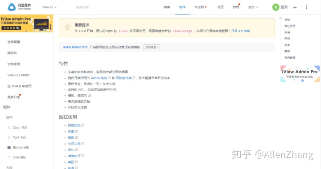Click the iView Admin Pro text link
321x169 pixels.
[x=75, y=47]
